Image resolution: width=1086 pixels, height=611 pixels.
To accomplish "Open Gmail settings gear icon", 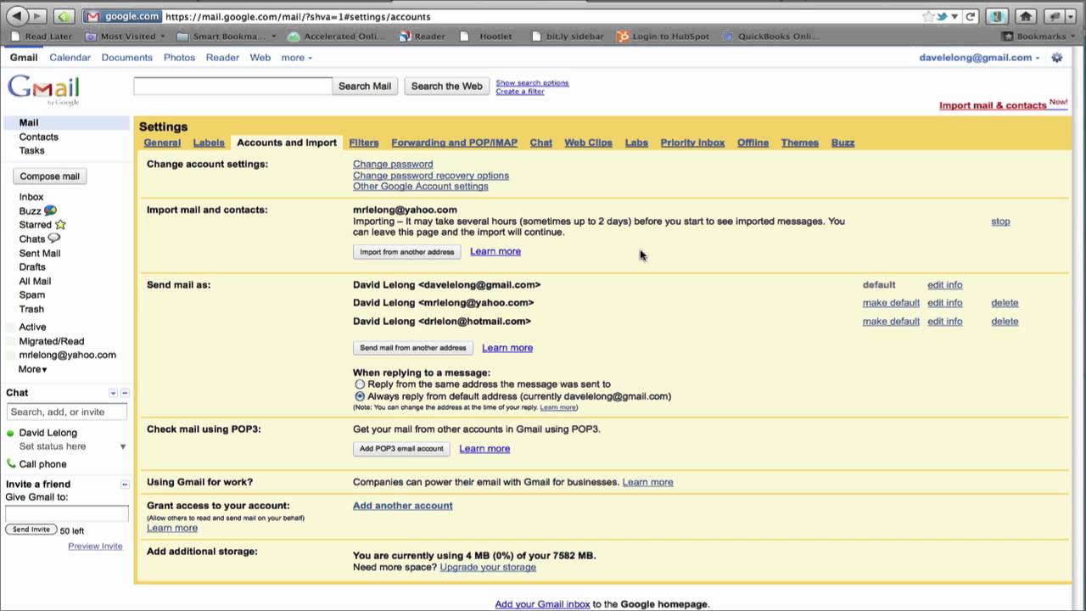I will tap(1056, 58).
